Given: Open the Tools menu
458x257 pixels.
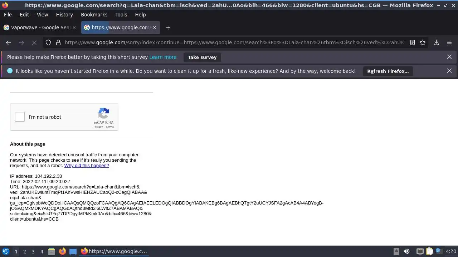Looking at the screenshot, I should point(121,15).
